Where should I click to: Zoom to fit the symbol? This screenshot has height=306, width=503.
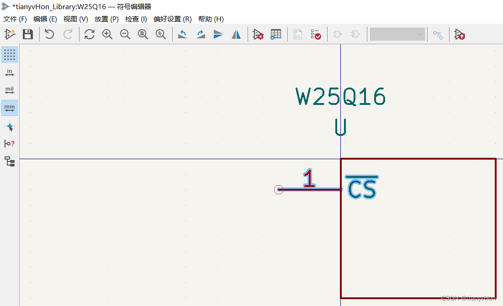tap(143, 34)
